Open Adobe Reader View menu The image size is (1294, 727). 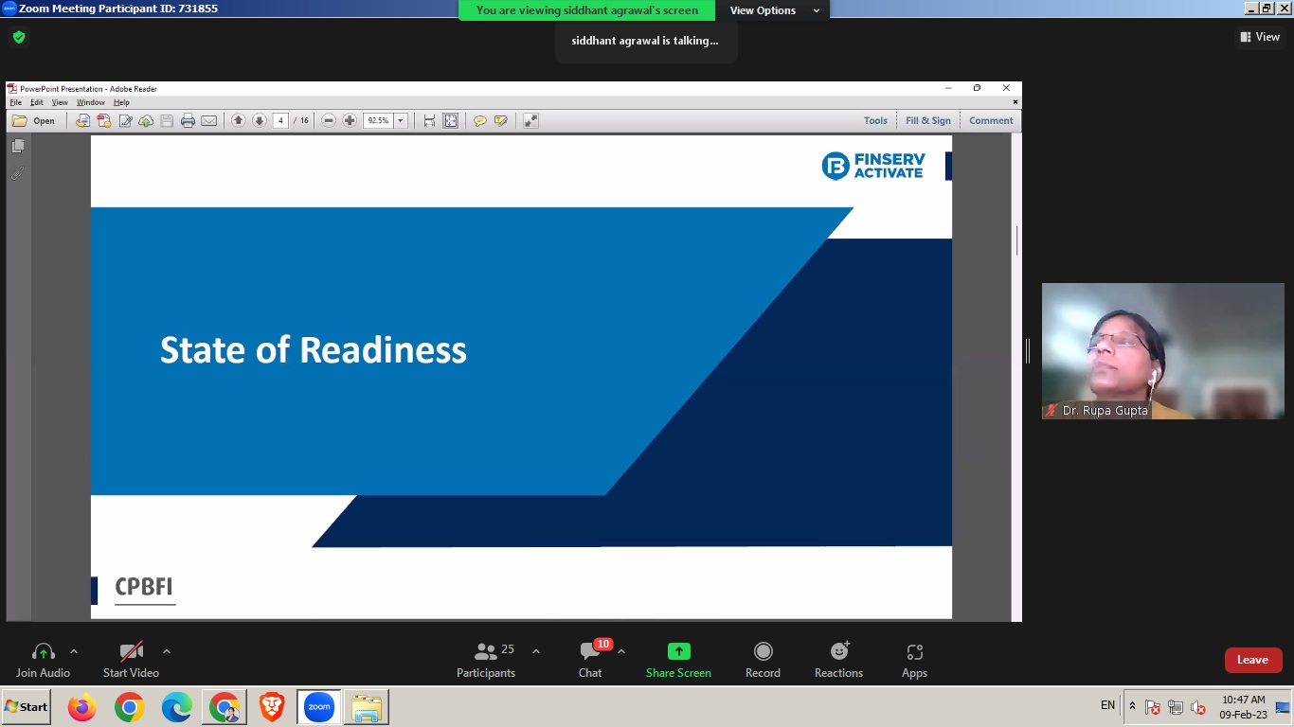coord(60,102)
